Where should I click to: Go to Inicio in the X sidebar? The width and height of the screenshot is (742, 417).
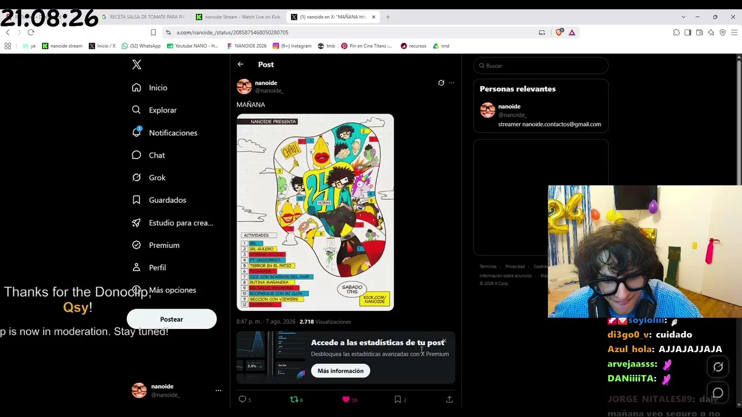(150, 87)
